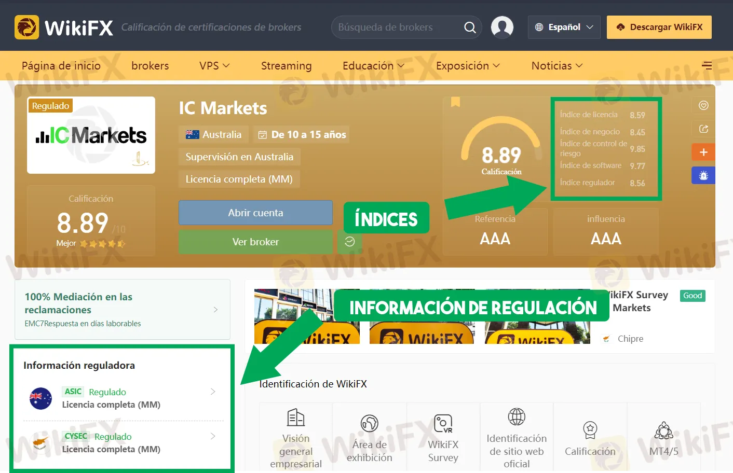Click the De 10 a 15 años tag
Viewport: 733px width, 473px height.
click(301, 134)
